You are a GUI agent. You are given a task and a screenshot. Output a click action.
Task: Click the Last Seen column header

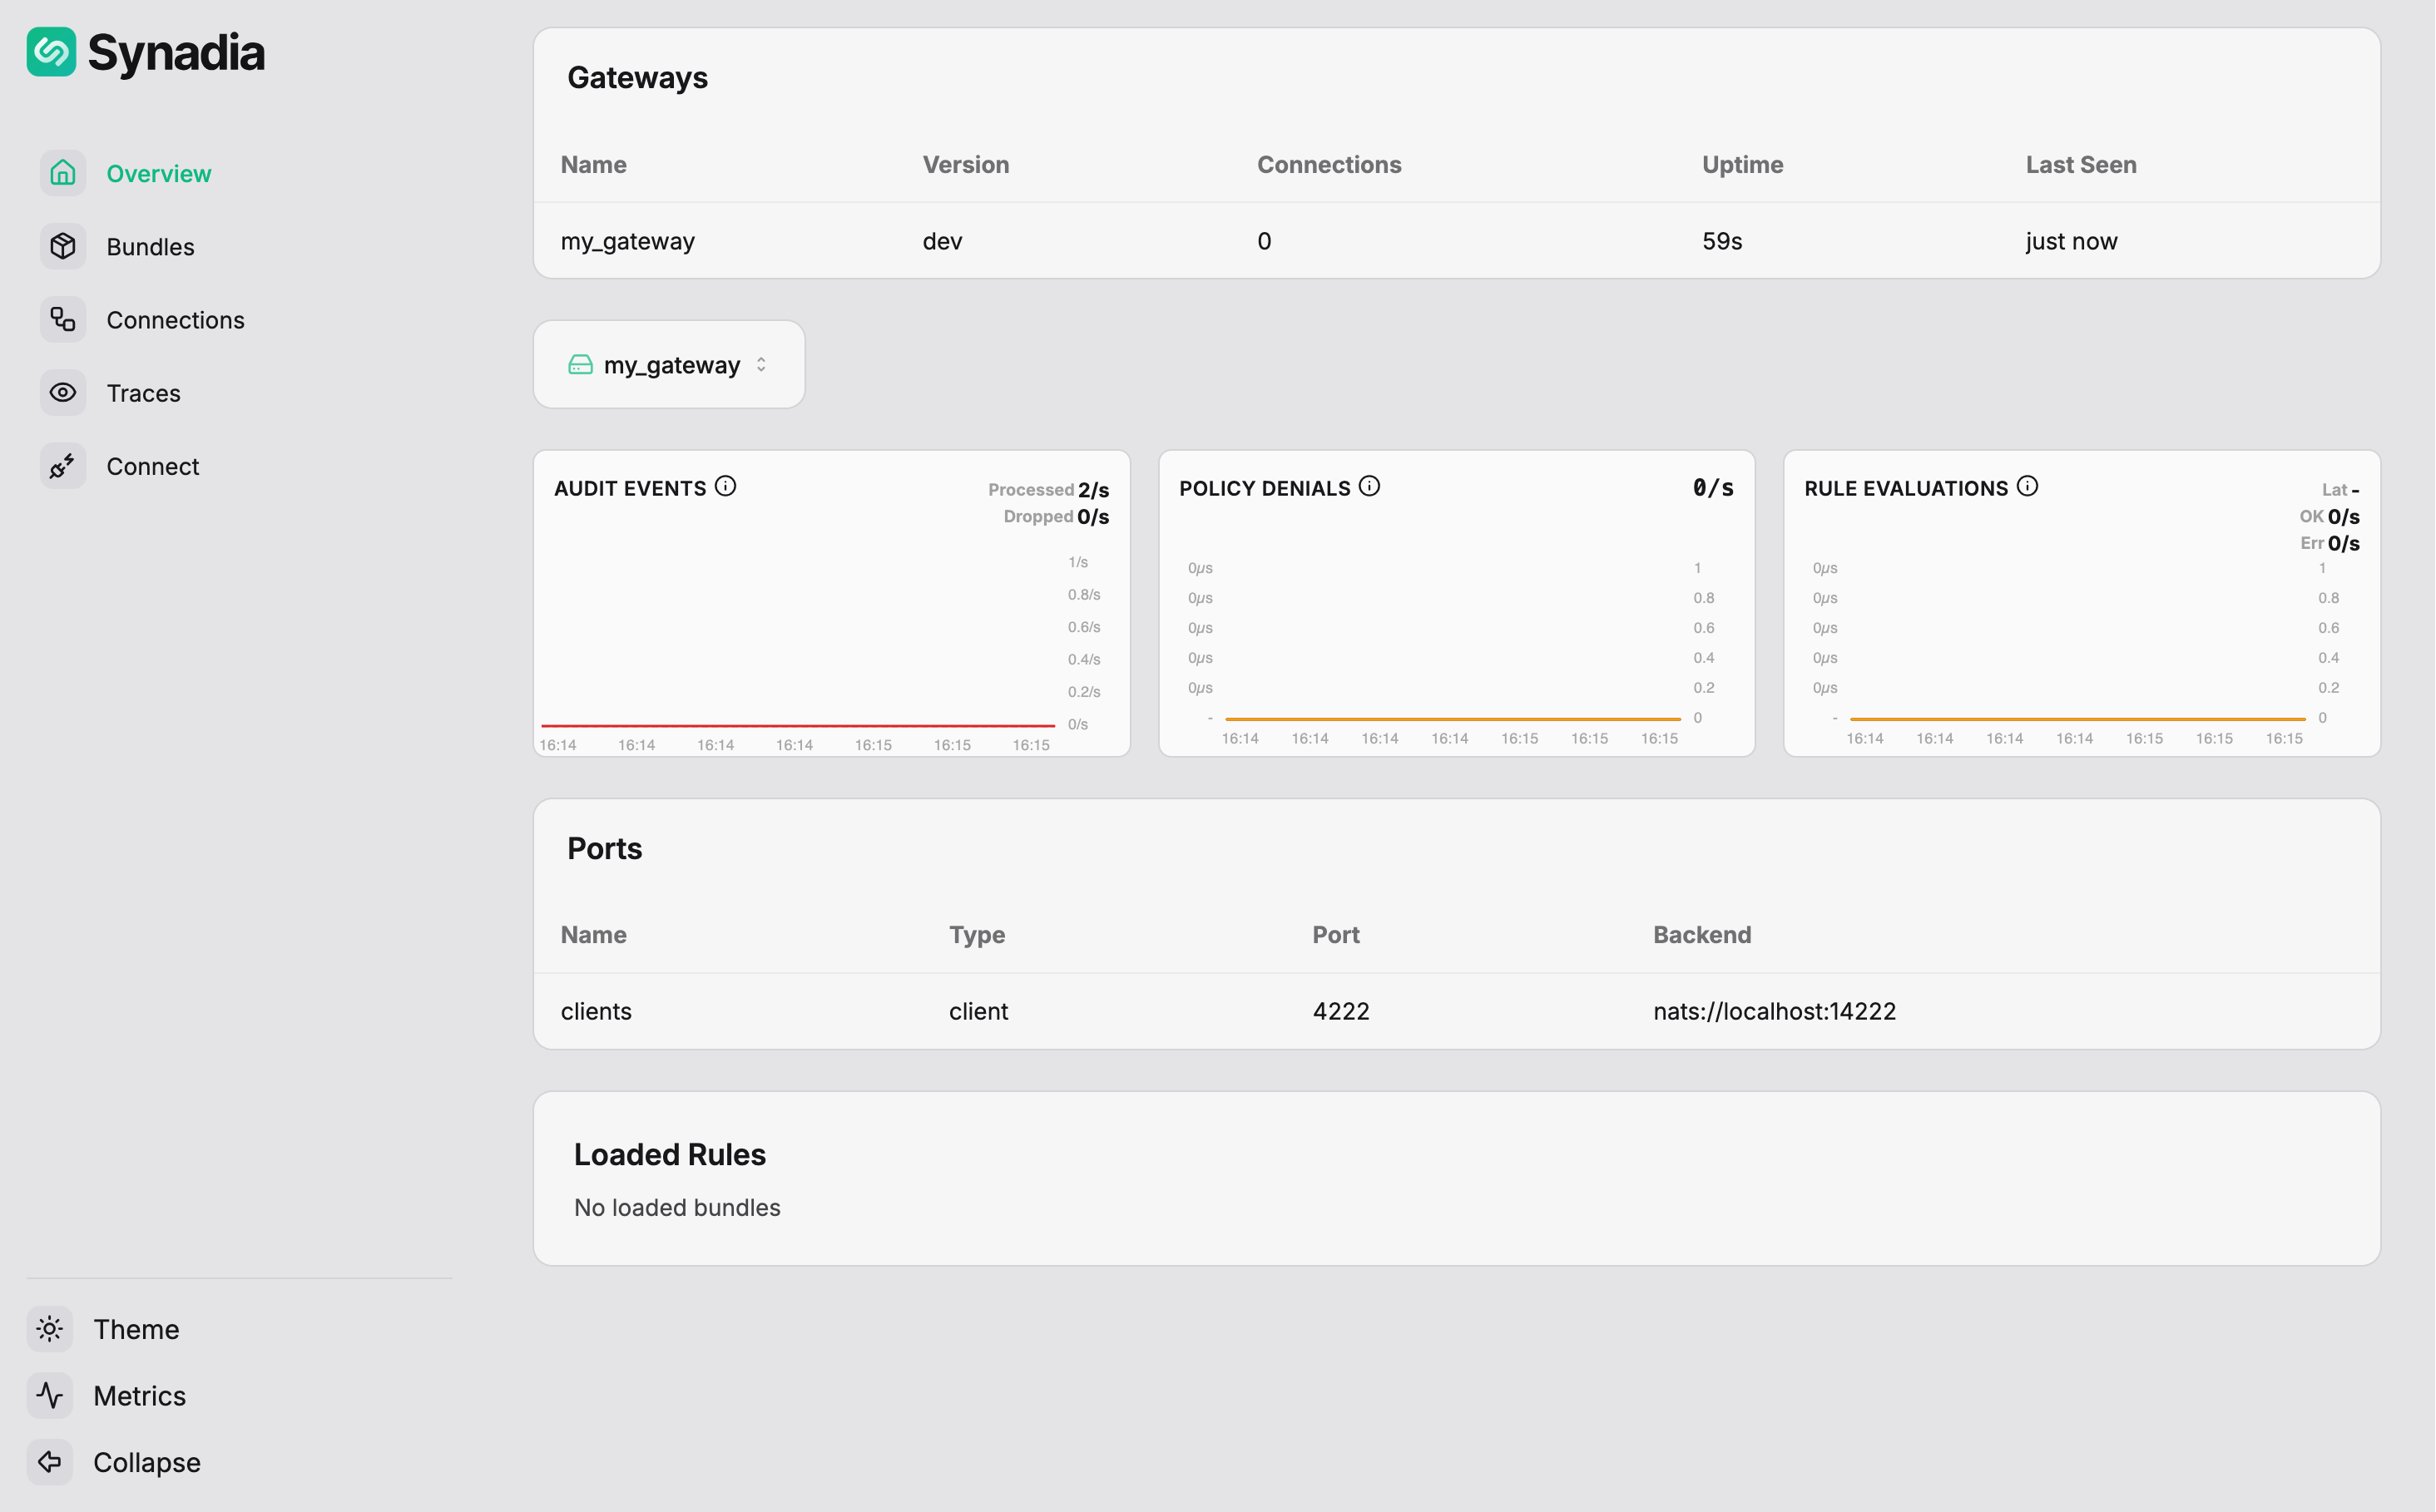[2082, 165]
